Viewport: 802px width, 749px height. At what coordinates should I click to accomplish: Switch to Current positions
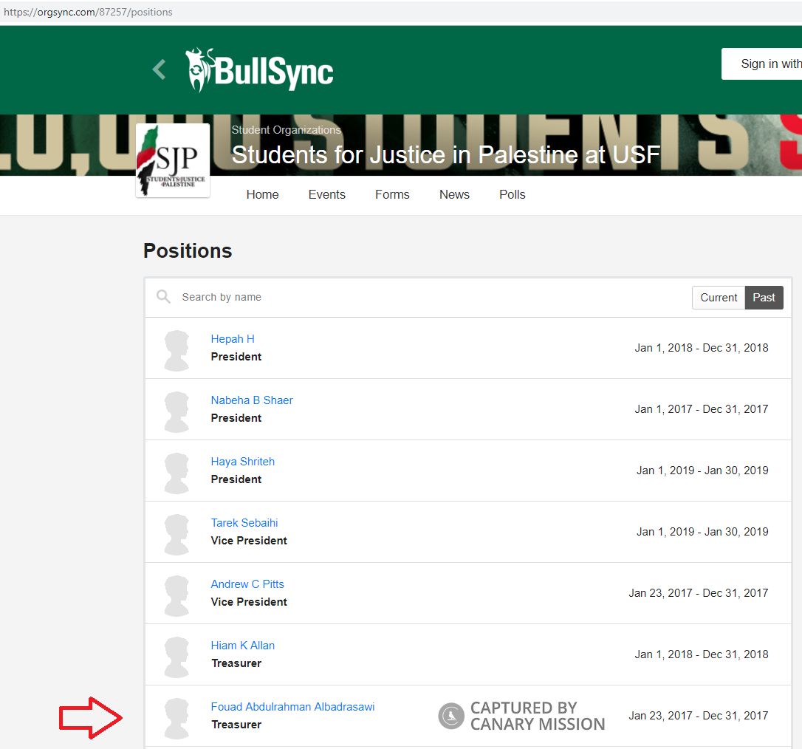tap(718, 298)
